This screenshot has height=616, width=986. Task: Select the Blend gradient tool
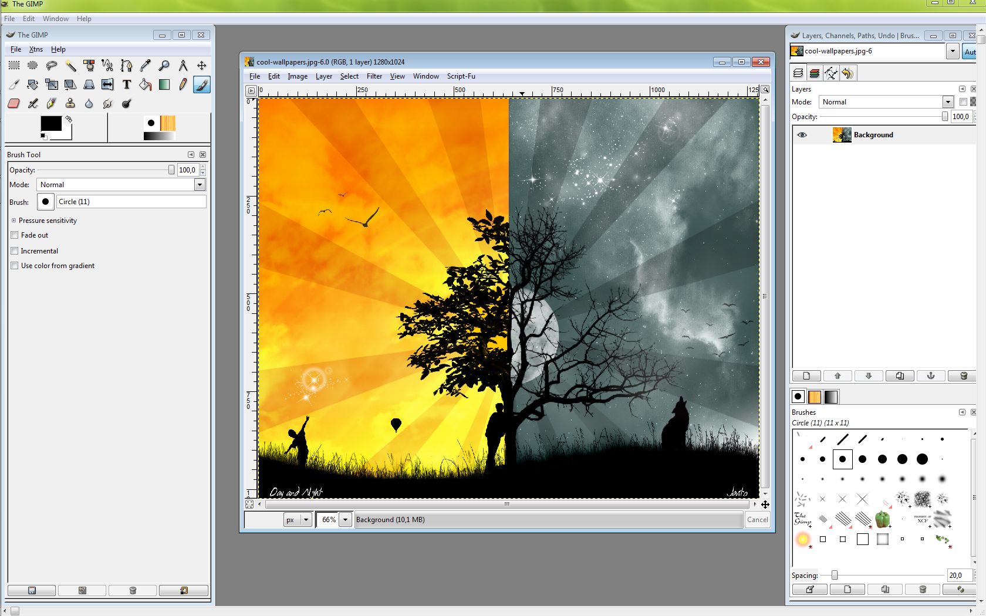point(164,84)
